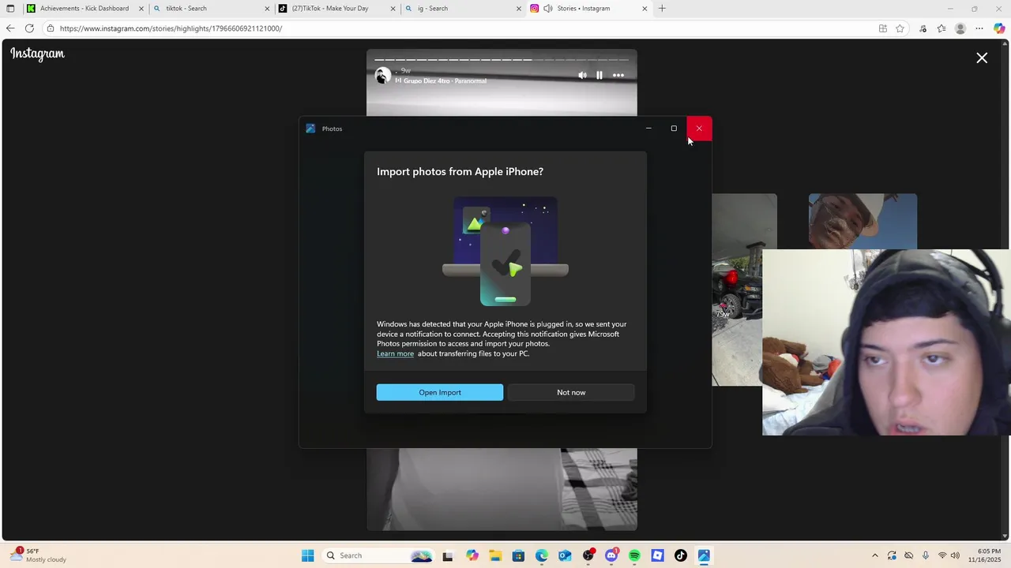
Task: Open Task View from the taskbar
Action: 448,555
